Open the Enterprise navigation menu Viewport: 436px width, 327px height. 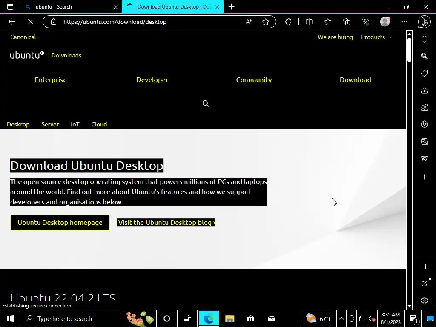[x=51, y=80]
